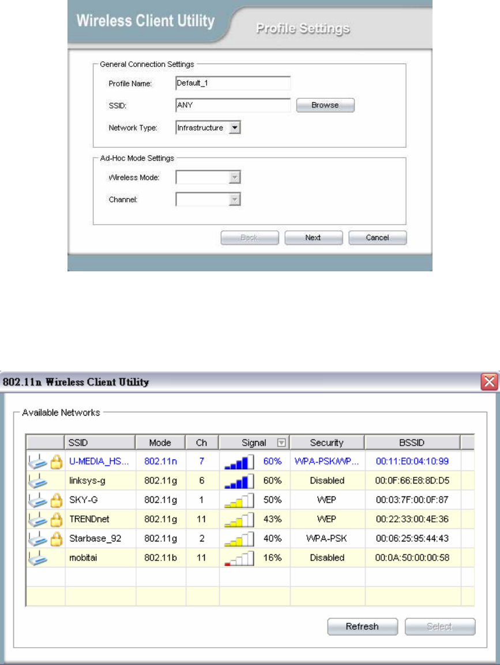Click BSSID 00:06:25:95:44:43 cell
The width and height of the screenshot is (500, 665).
tap(412, 539)
